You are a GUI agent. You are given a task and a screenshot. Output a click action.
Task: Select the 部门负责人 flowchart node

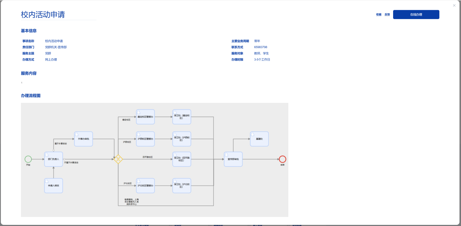[x=53, y=159]
